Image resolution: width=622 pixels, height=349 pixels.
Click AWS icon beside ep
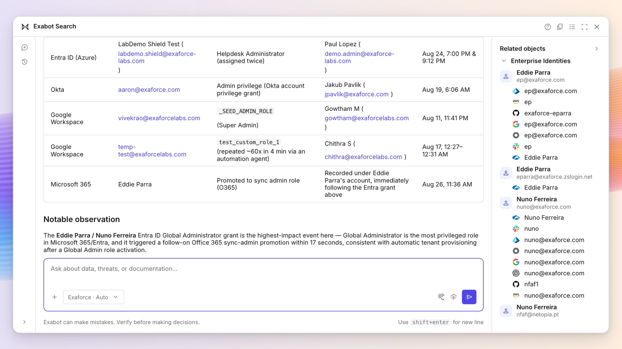coord(516,102)
